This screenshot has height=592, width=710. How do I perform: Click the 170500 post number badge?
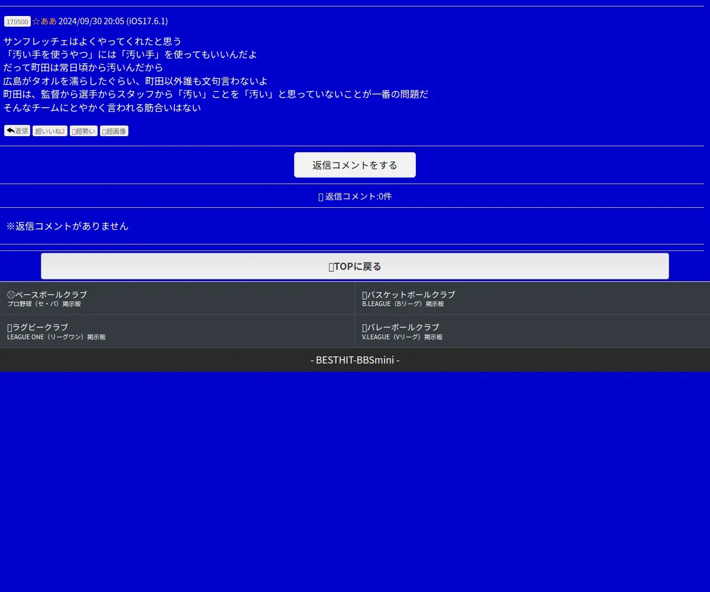pos(17,21)
